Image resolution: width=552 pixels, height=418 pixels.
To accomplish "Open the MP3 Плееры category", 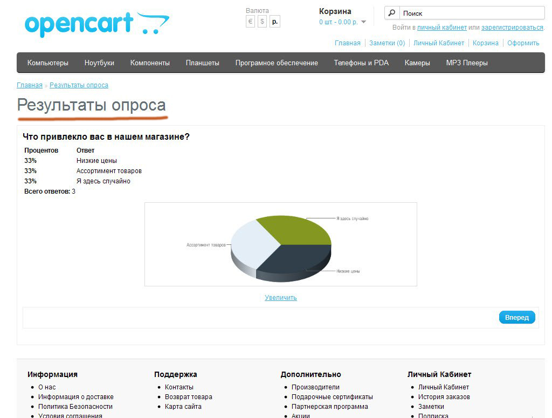I will click(467, 63).
